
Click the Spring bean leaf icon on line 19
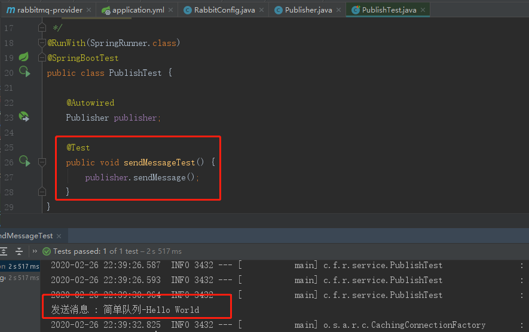click(24, 57)
